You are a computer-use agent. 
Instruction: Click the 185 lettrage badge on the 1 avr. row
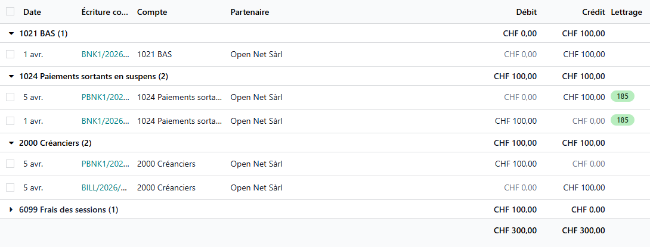[622, 120]
